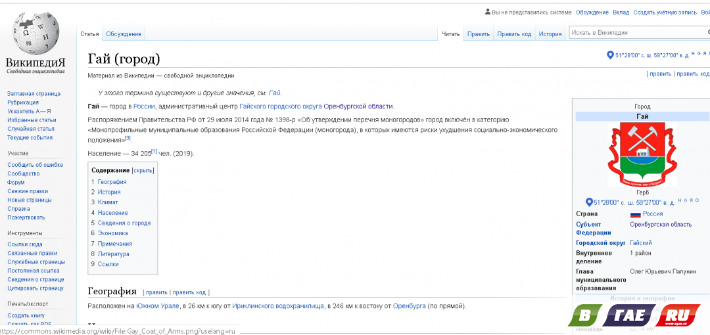The height and width of the screenshot is (335, 710).
Task: Follow the 'Южном Урале' link
Action: click(158, 306)
